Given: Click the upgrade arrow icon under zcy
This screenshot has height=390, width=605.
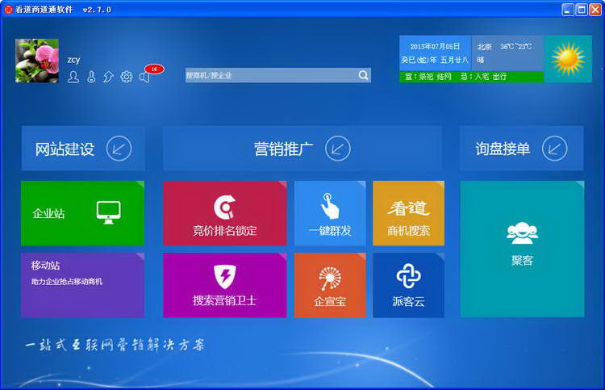Looking at the screenshot, I should [108, 77].
